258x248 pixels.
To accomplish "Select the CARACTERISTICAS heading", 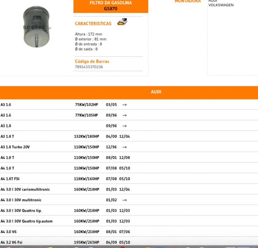I will point(93,24).
